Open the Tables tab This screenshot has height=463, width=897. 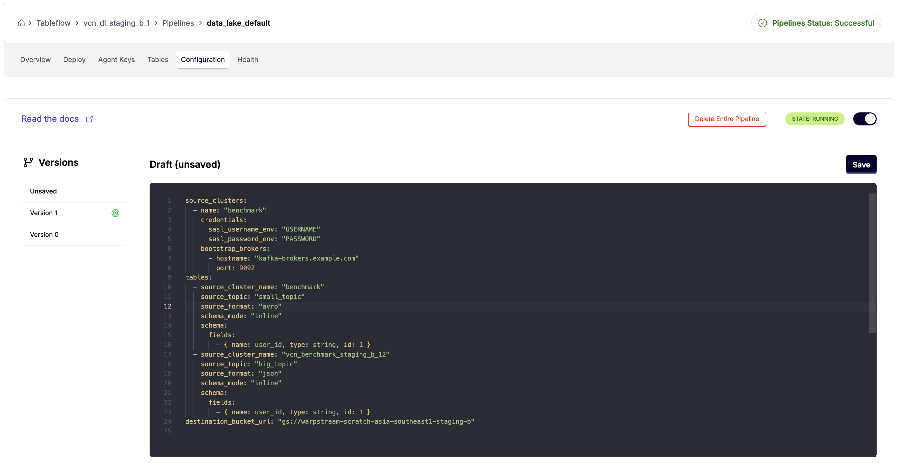pyautogui.click(x=157, y=59)
